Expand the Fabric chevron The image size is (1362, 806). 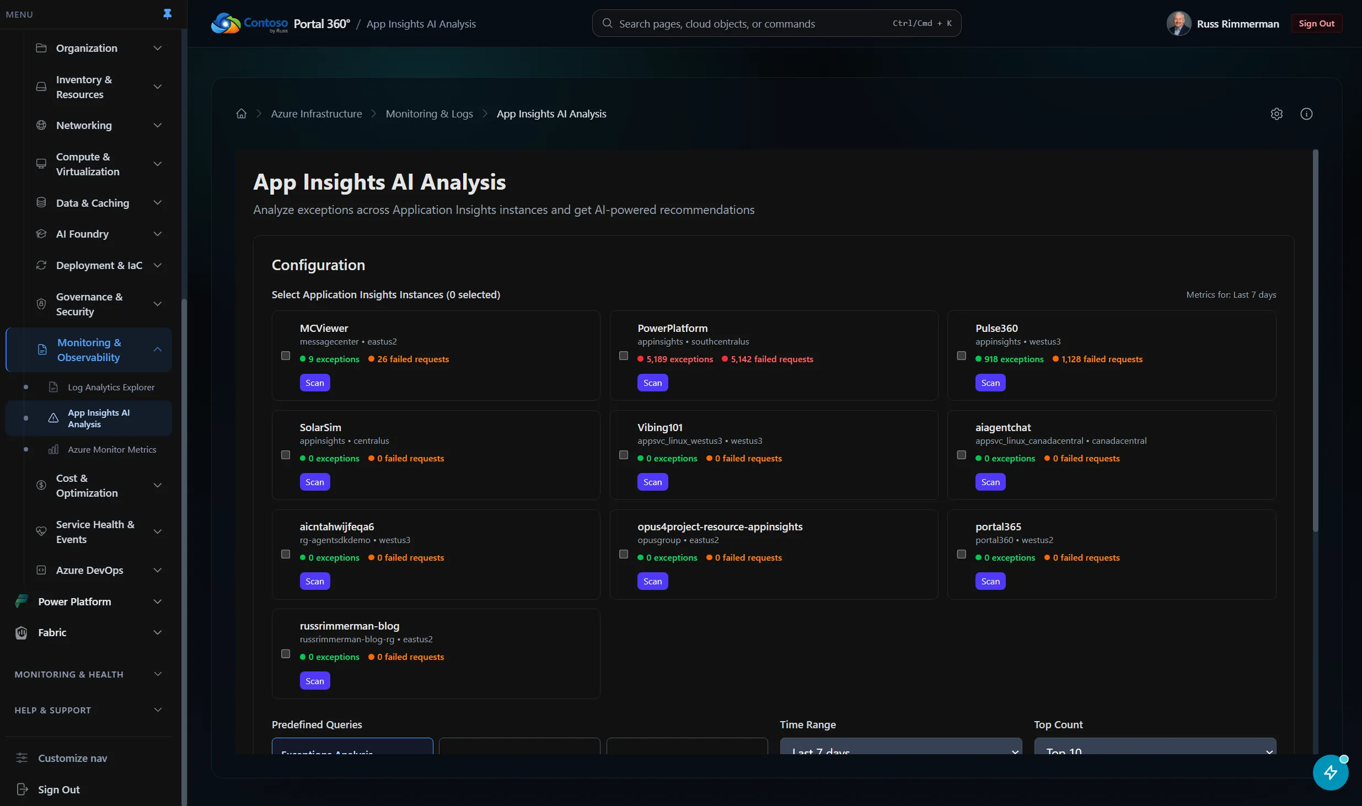(x=158, y=632)
